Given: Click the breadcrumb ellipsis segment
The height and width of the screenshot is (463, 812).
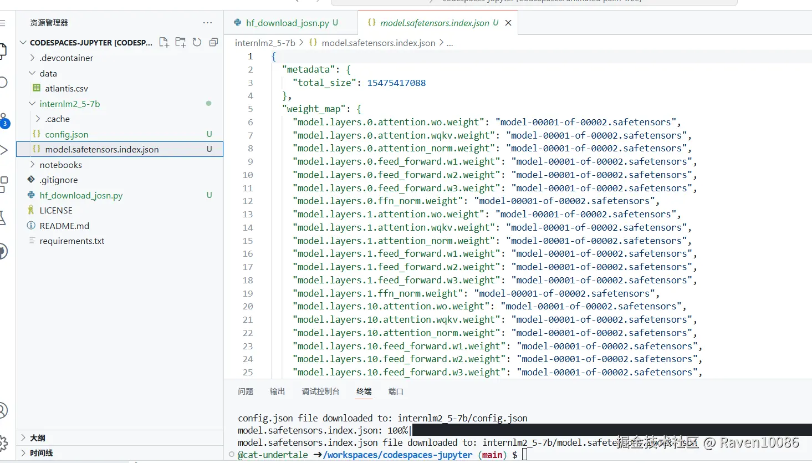Looking at the screenshot, I should (x=450, y=43).
